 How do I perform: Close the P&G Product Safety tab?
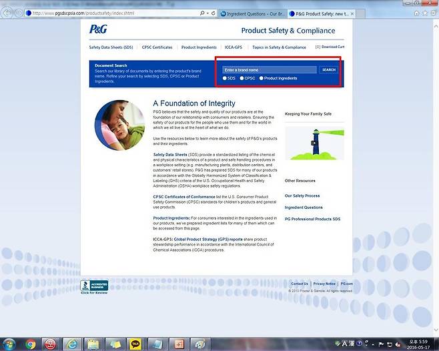(x=352, y=14)
